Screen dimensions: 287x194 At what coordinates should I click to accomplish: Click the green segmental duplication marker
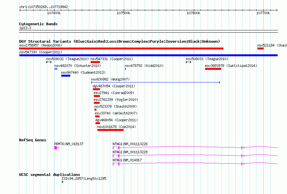(x=63, y=182)
